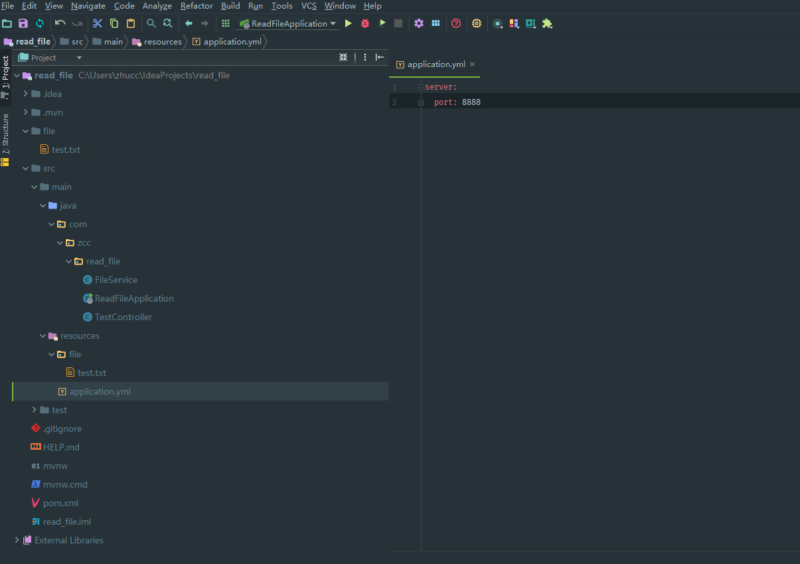Open the Build menu
The image size is (800, 564).
[230, 6]
